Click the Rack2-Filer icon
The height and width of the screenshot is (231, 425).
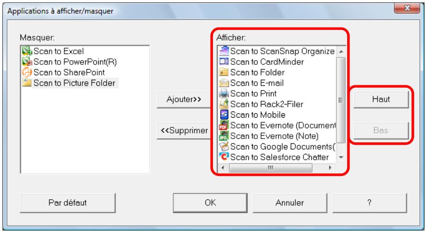(x=224, y=104)
